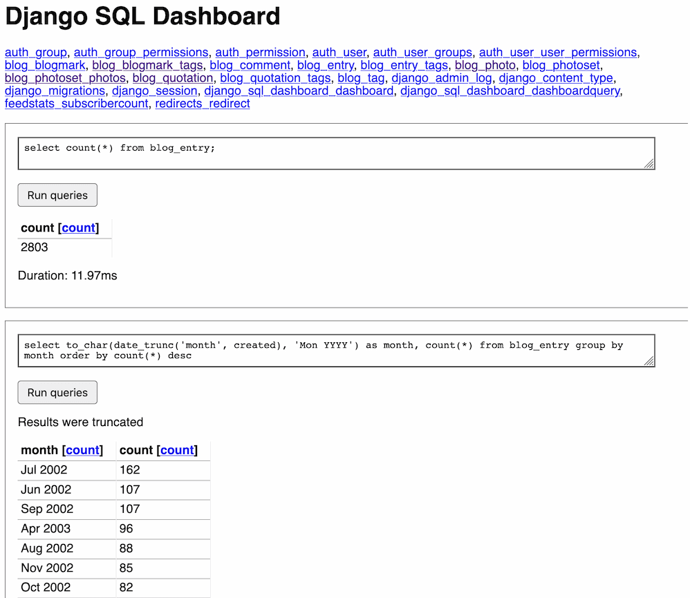Click into the to_char date_trunc query textarea
This screenshot has width=690, height=598.
336,351
